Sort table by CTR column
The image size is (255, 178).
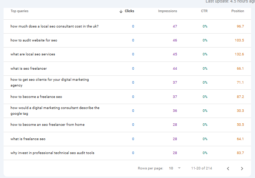pyautogui.click(x=204, y=11)
